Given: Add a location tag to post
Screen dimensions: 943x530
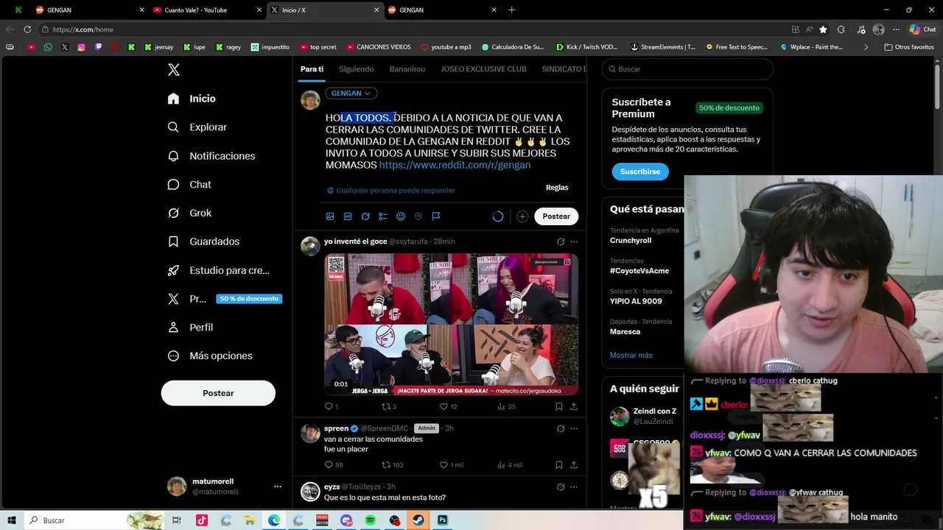Looking at the screenshot, I should (x=418, y=216).
